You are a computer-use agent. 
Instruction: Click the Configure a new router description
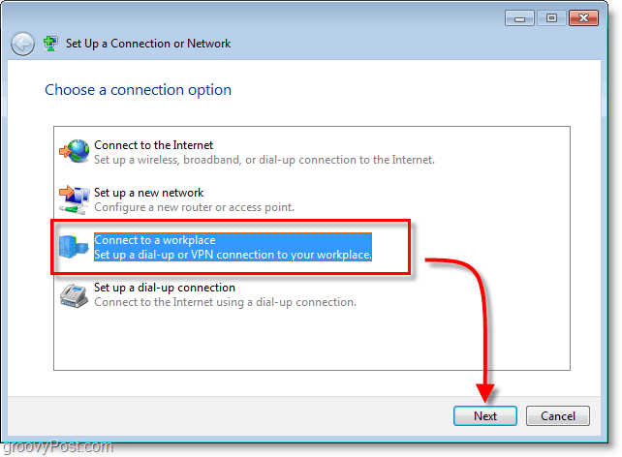pos(194,207)
